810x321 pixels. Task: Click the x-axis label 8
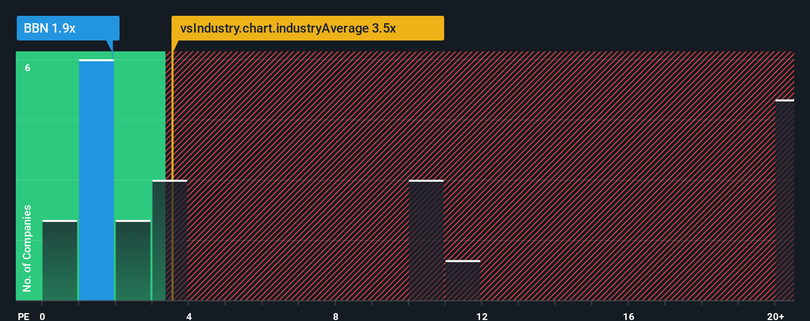[x=336, y=316]
